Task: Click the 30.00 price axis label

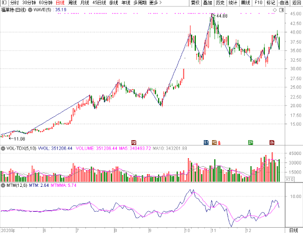Action: [296, 69]
